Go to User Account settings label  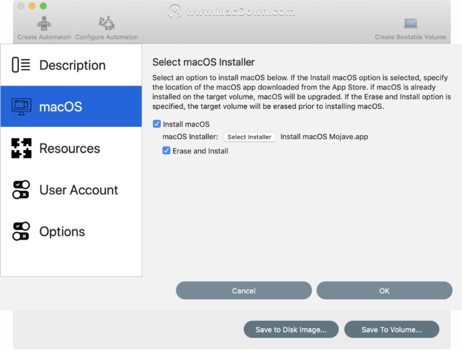[79, 190]
